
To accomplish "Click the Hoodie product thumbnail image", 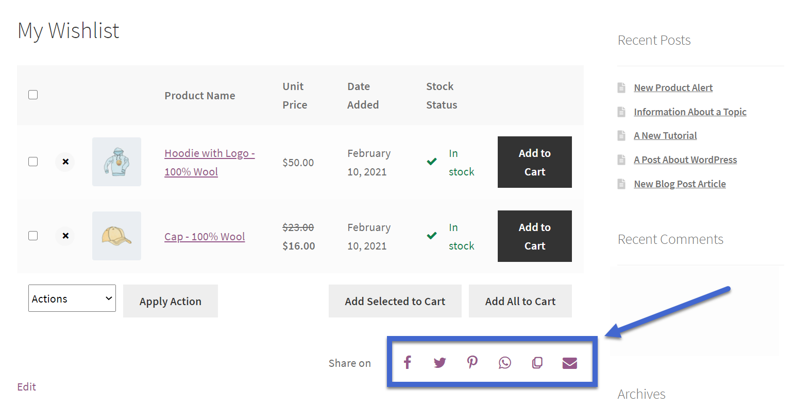I will [116, 162].
